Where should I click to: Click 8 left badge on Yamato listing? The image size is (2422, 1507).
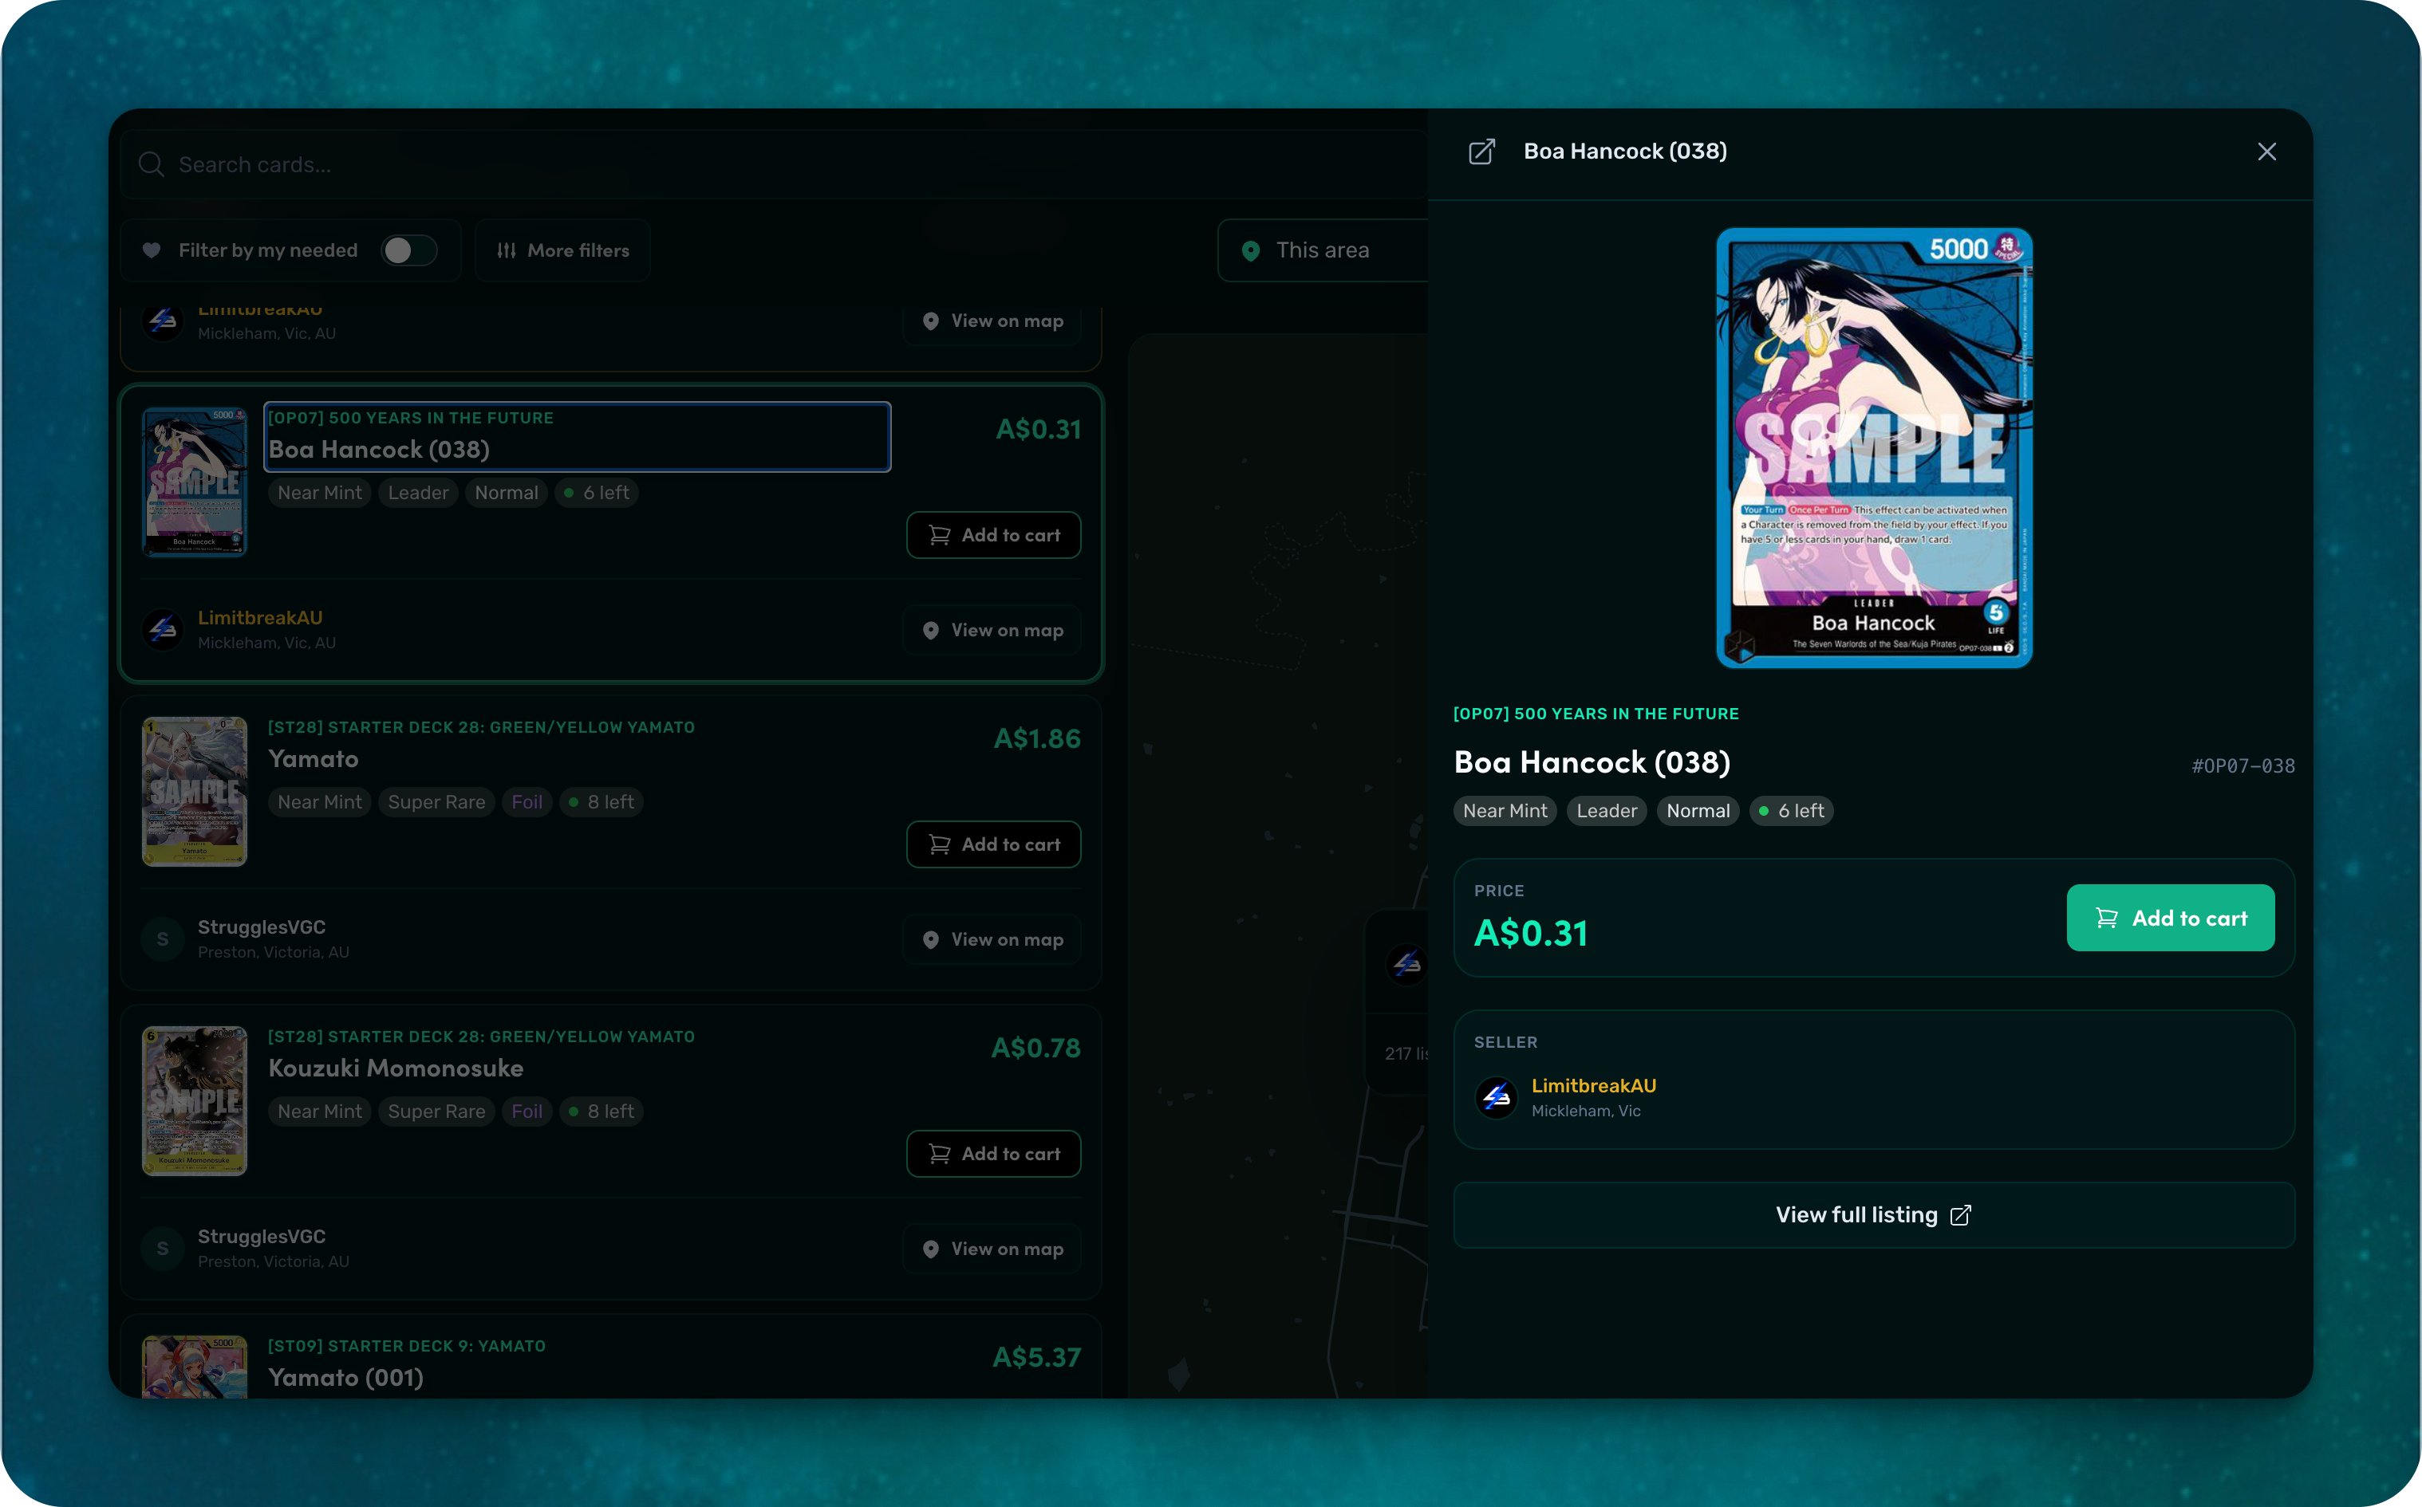click(602, 801)
